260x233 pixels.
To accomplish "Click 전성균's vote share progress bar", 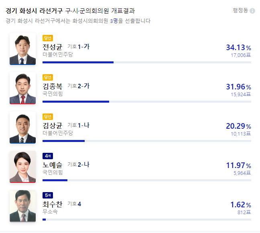I will [x=146, y=62].
